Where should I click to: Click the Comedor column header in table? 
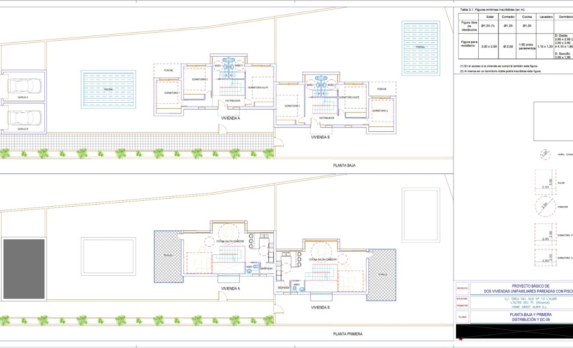click(x=508, y=17)
